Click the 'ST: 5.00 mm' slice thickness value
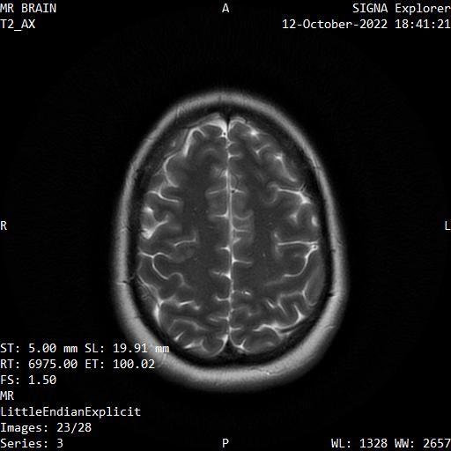This screenshot has width=451, height=451. (x=39, y=348)
